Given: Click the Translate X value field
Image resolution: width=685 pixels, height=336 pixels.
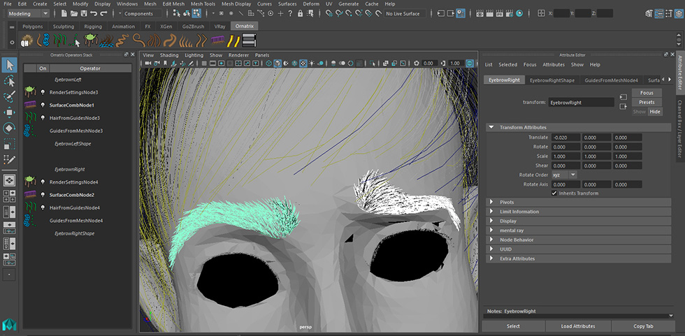Looking at the screenshot, I should (x=565, y=138).
